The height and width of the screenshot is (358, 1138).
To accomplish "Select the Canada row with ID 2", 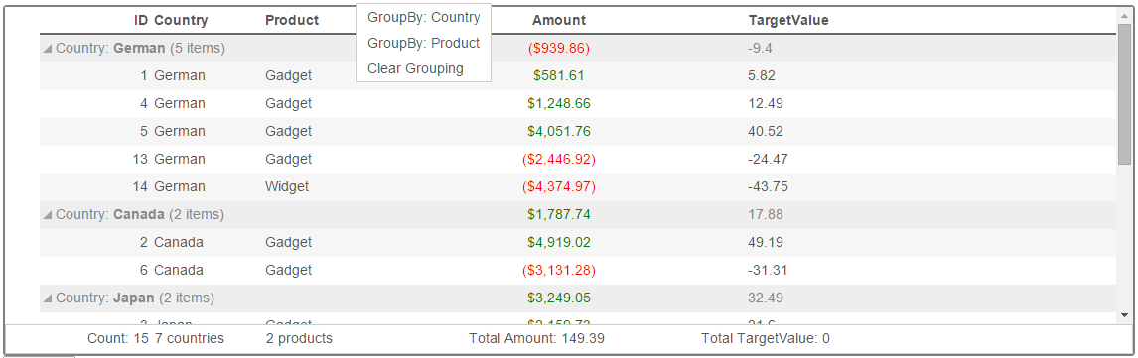I will point(578,243).
